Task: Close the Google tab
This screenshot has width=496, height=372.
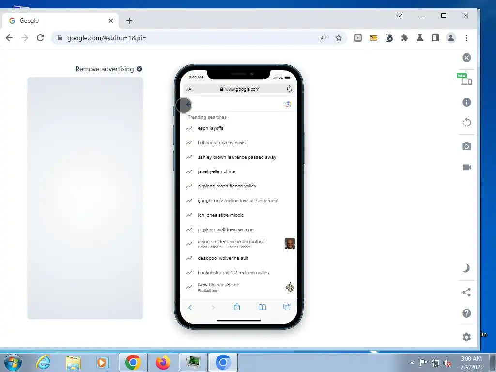Action: point(111,21)
